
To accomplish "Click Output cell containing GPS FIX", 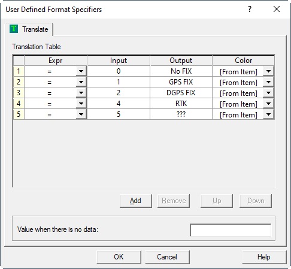I will [x=181, y=82].
